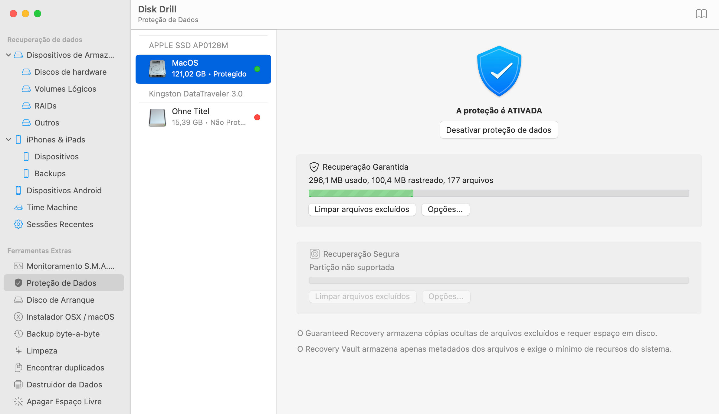Select Sessões Recentes in sidebar menu
719x414 pixels.
point(60,224)
